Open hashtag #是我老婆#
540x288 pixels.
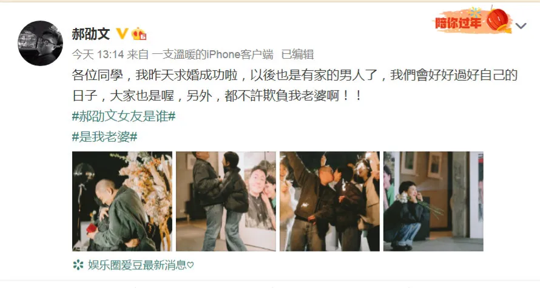pyautogui.click(x=105, y=137)
